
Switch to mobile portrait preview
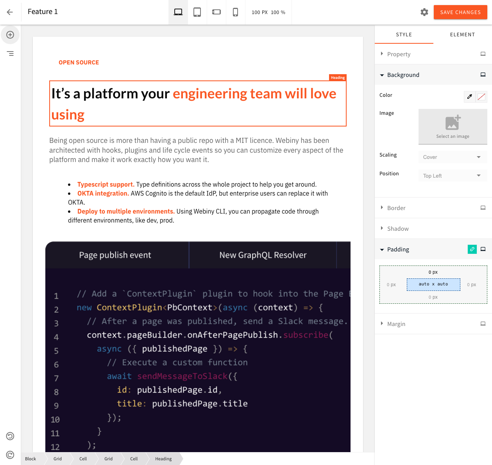235,12
